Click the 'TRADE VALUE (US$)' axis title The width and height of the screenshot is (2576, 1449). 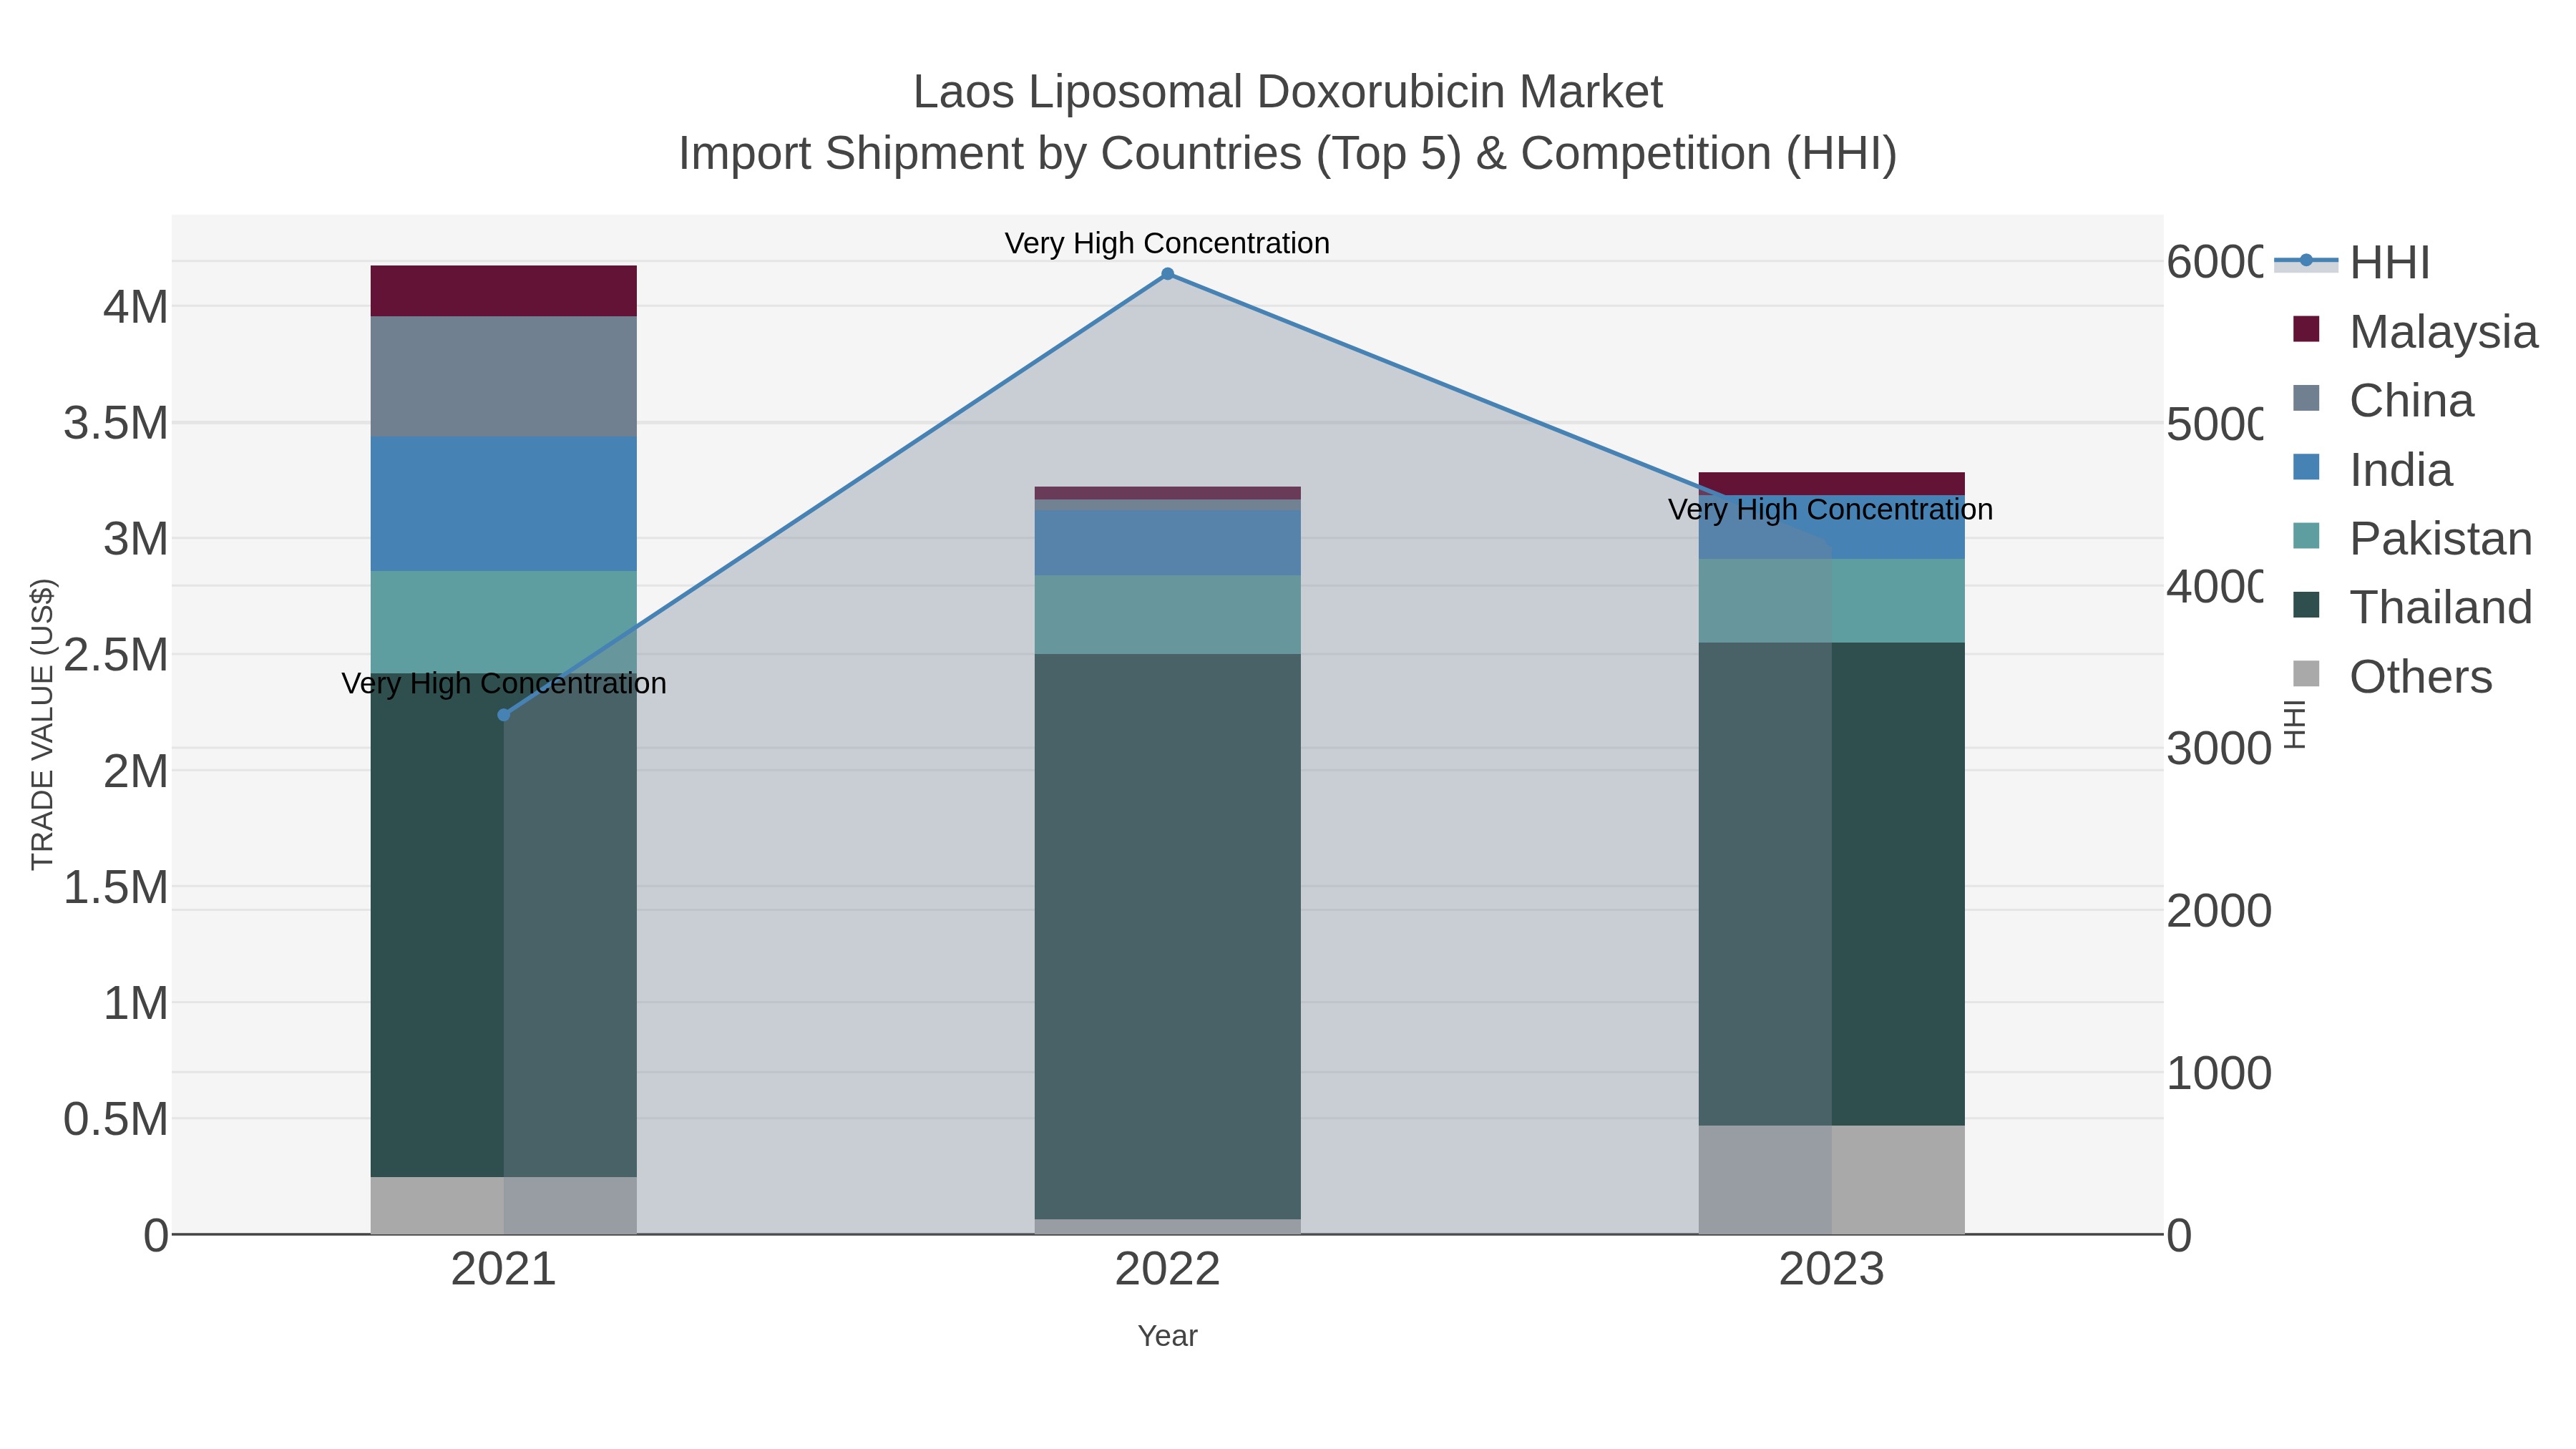point(42,724)
